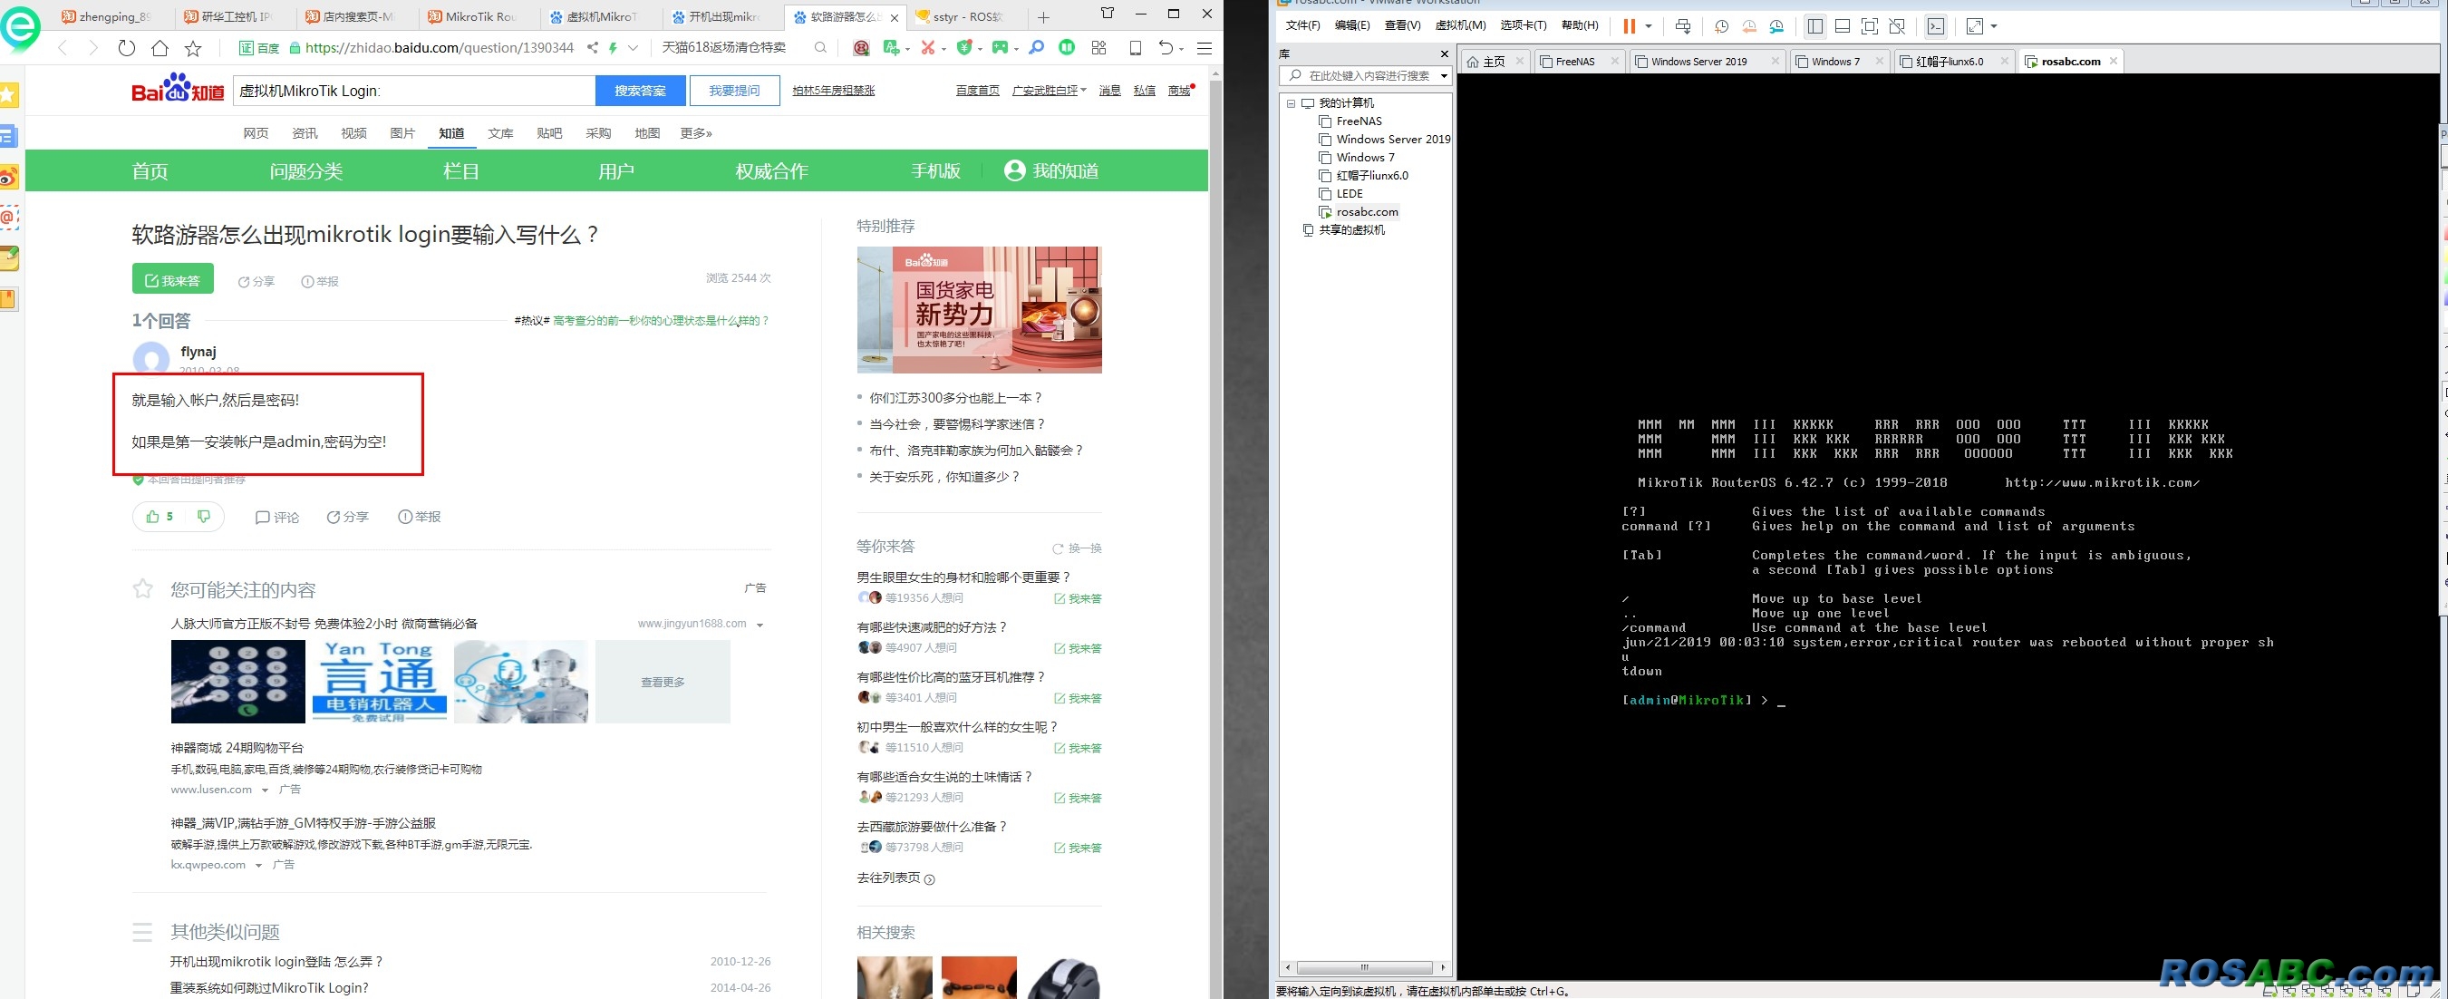Open the extensions grid icon
The width and height of the screenshot is (2448, 999).
(1098, 47)
